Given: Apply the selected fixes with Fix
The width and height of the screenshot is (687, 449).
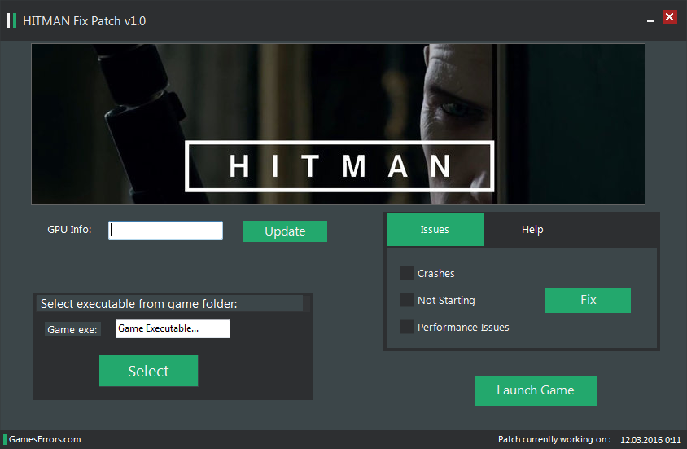Looking at the screenshot, I should [x=588, y=300].
